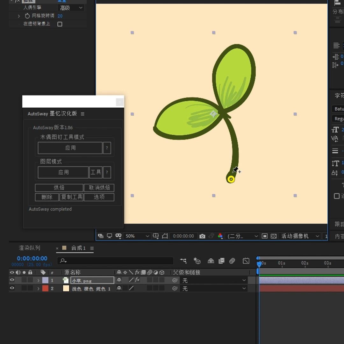Hide the 小草.png layer
The width and height of the screenshot is (344, 344).
12,280
